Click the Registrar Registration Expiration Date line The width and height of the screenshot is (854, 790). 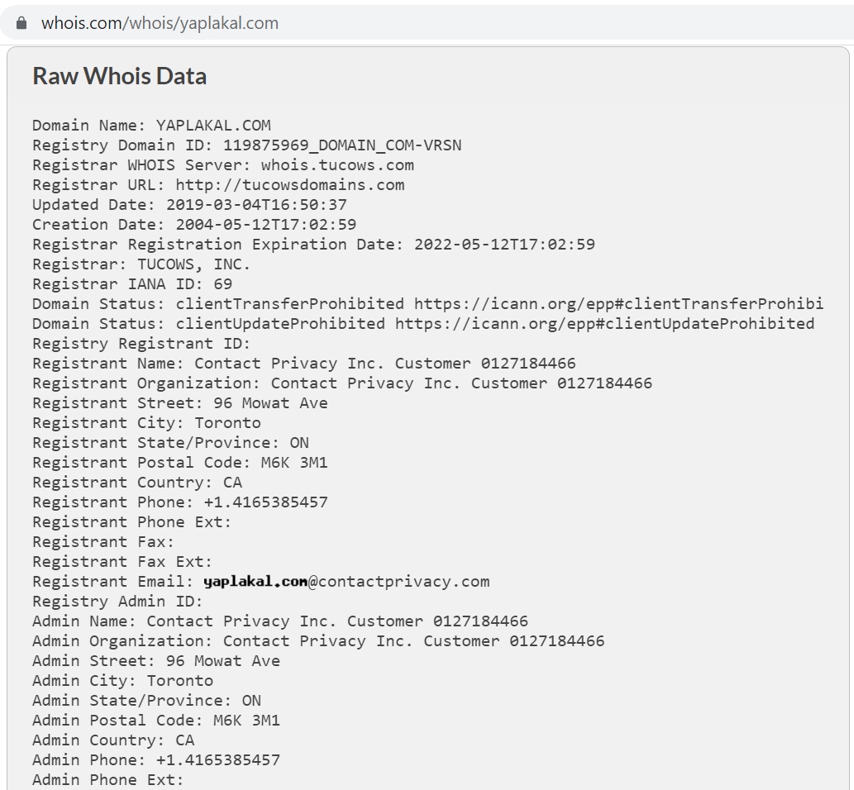tap(313, 244)
